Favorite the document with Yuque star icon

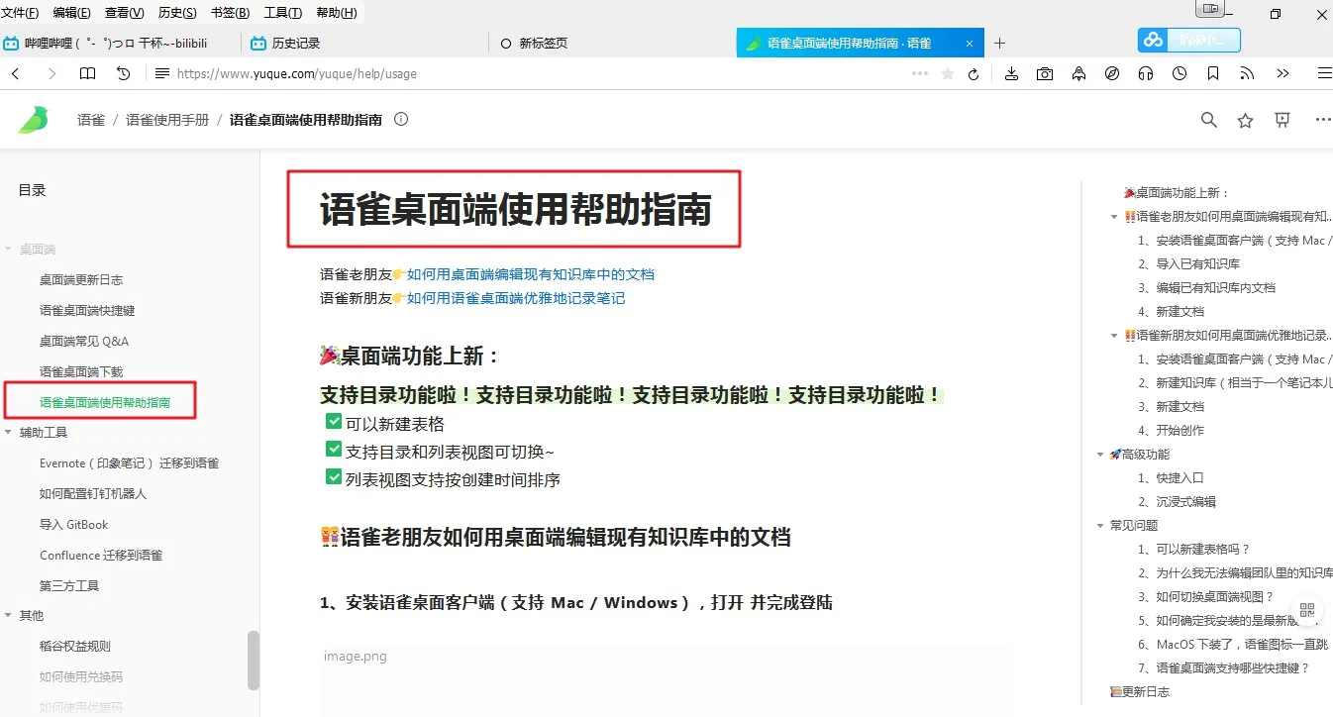point(1245,120)
